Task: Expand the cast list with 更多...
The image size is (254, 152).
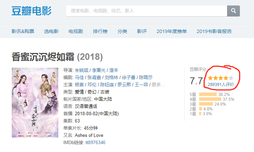Action: click(158, 85)
